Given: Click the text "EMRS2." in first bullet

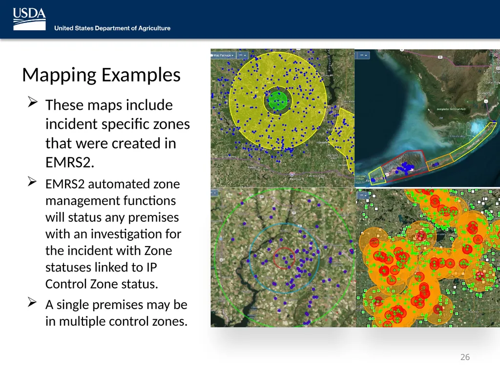Looking at the screenshot, I should coord(70,162).
